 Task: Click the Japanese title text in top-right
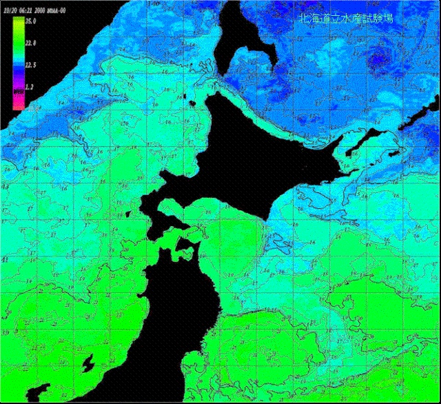[x=345, y=19]
